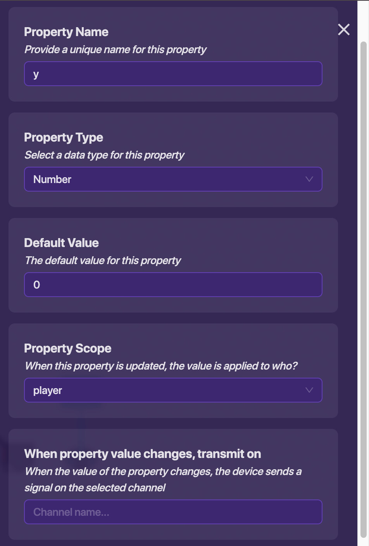Screen dimensions: 369x546
Task: Click the "Property Scope" heading
Action: pos(68,348)
